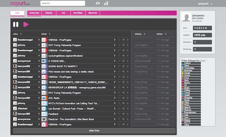The height and width of the screenshot is (137, 226).
Task: Go to the me tab
Action: 63,13
